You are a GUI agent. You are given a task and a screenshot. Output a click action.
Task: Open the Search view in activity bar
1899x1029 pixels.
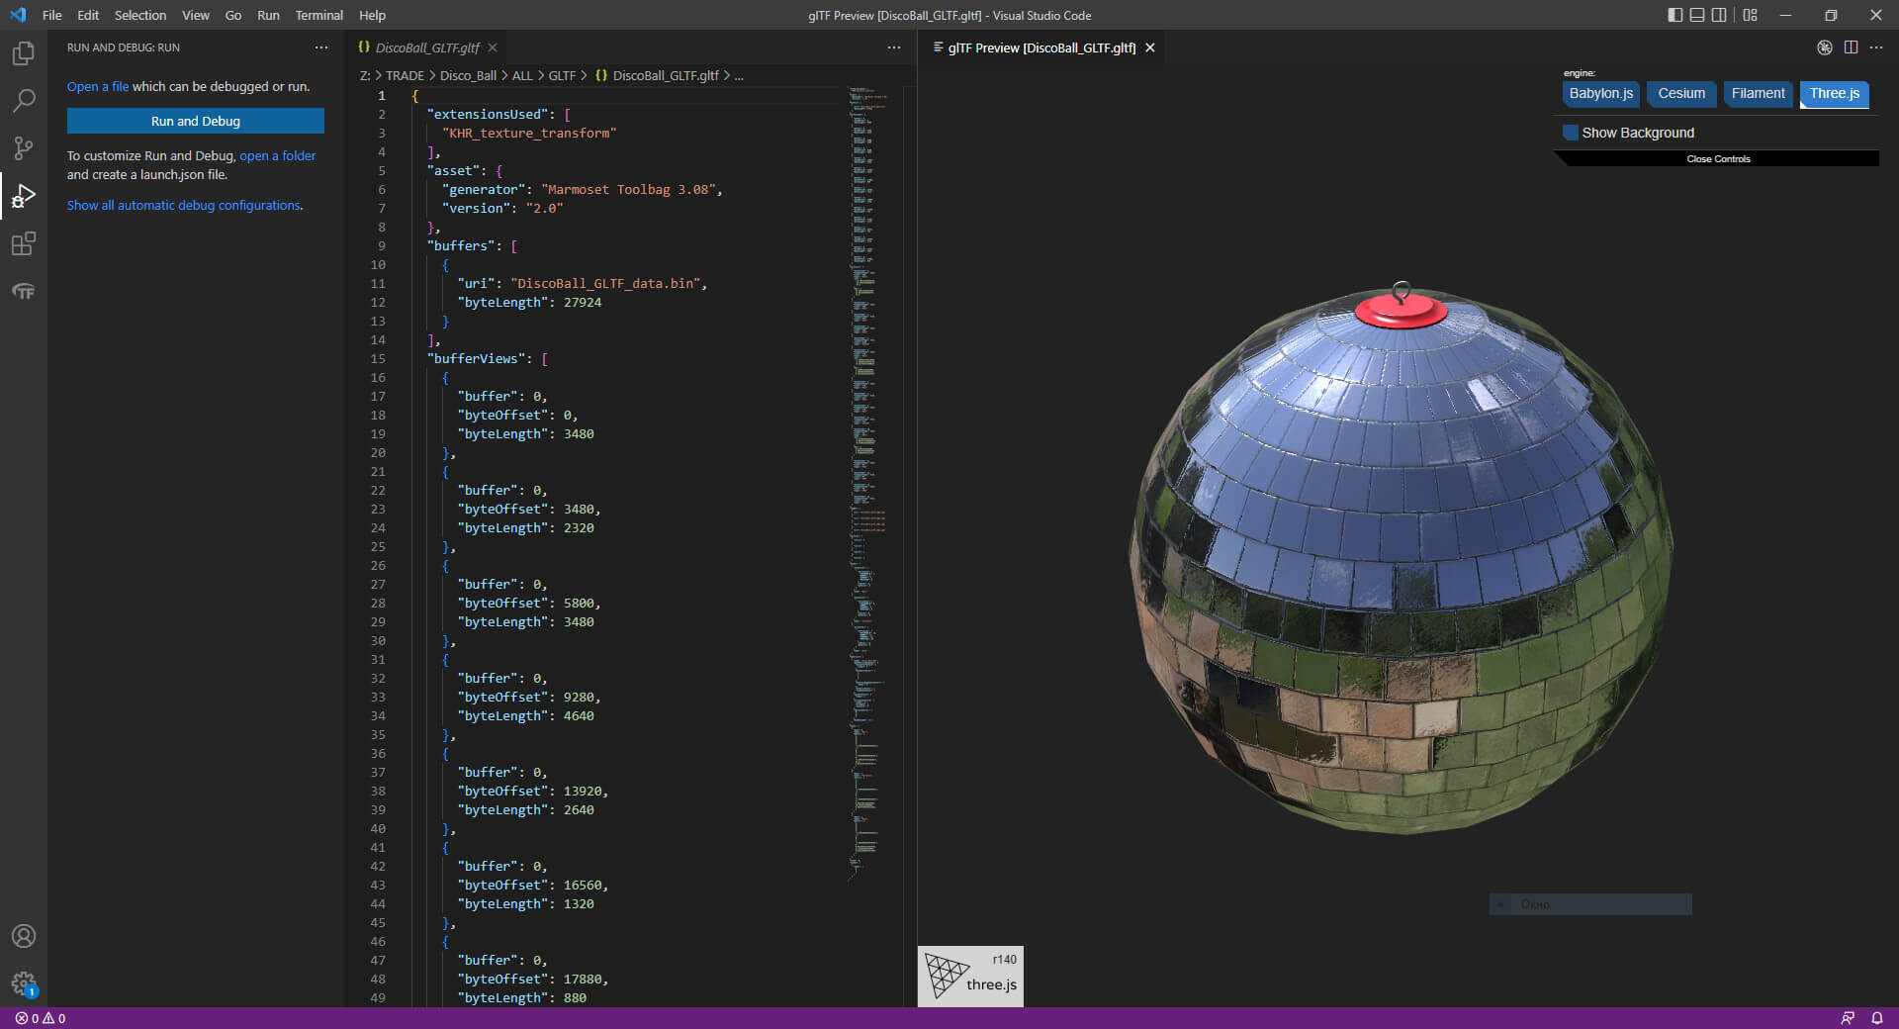pos(24,101)
